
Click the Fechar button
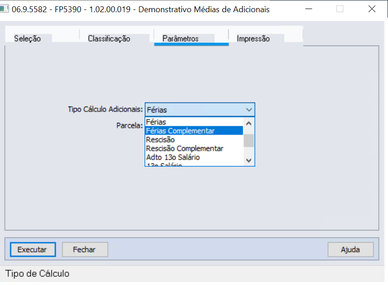85,249
